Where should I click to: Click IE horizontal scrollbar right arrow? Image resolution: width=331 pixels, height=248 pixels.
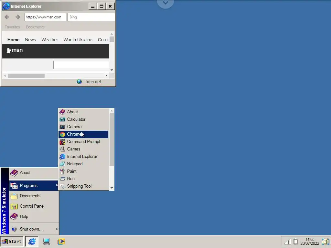(106, 76)
